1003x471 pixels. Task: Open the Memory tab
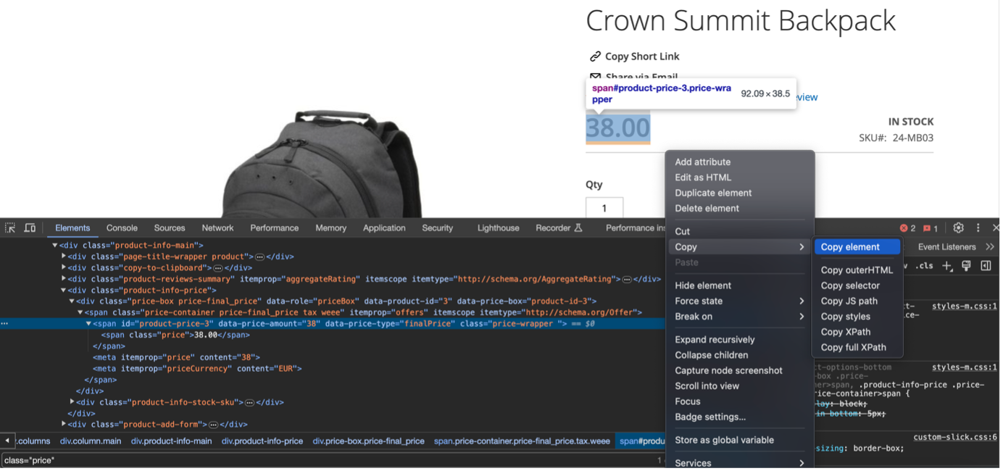tap(331, 228)
